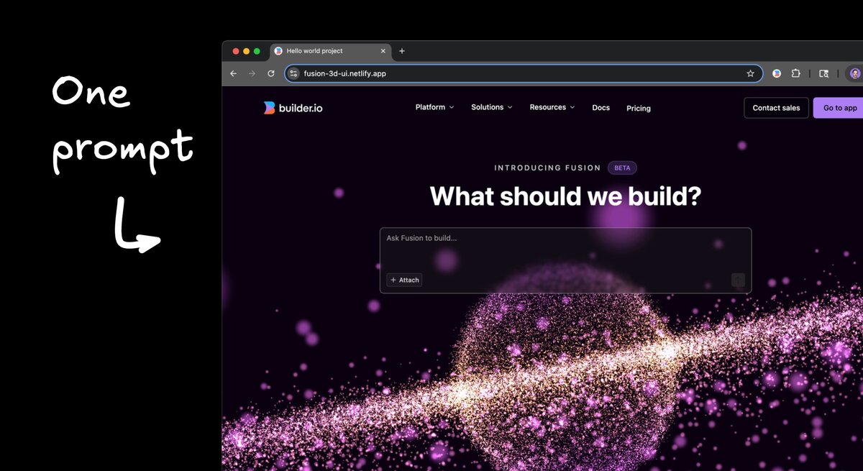Open the extensions puzzle piece icon

pos(796,73)
